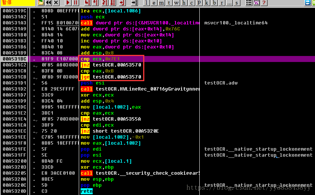Click the hex bytes '75 20'
This screenshot has width=315, height=195.
point(49,131)
